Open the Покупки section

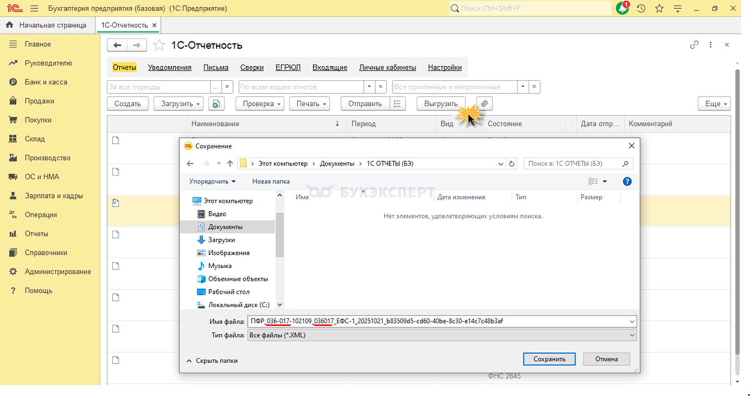[x=38, y=120]
